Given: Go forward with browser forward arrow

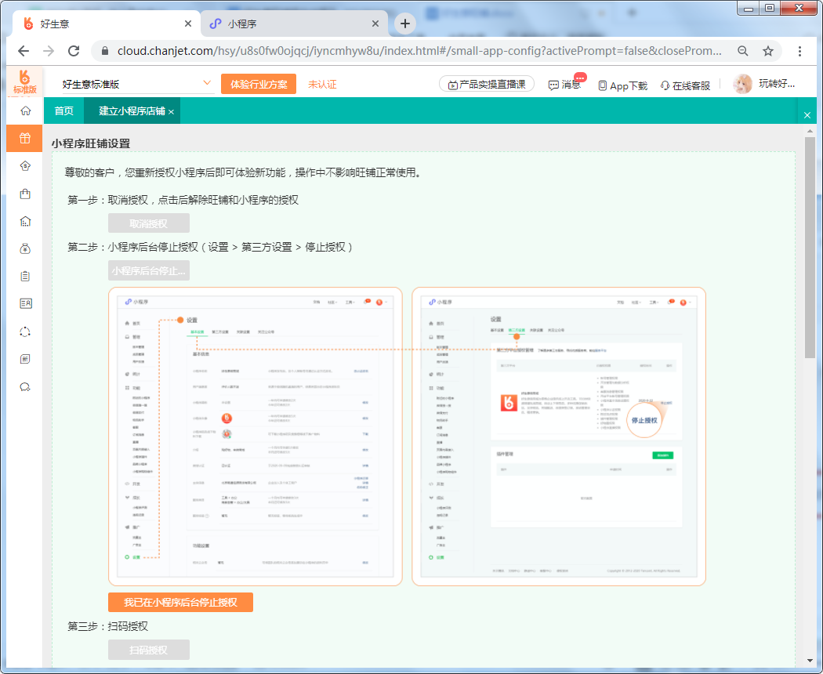Looking at the screenshot, I should point(49,51).
